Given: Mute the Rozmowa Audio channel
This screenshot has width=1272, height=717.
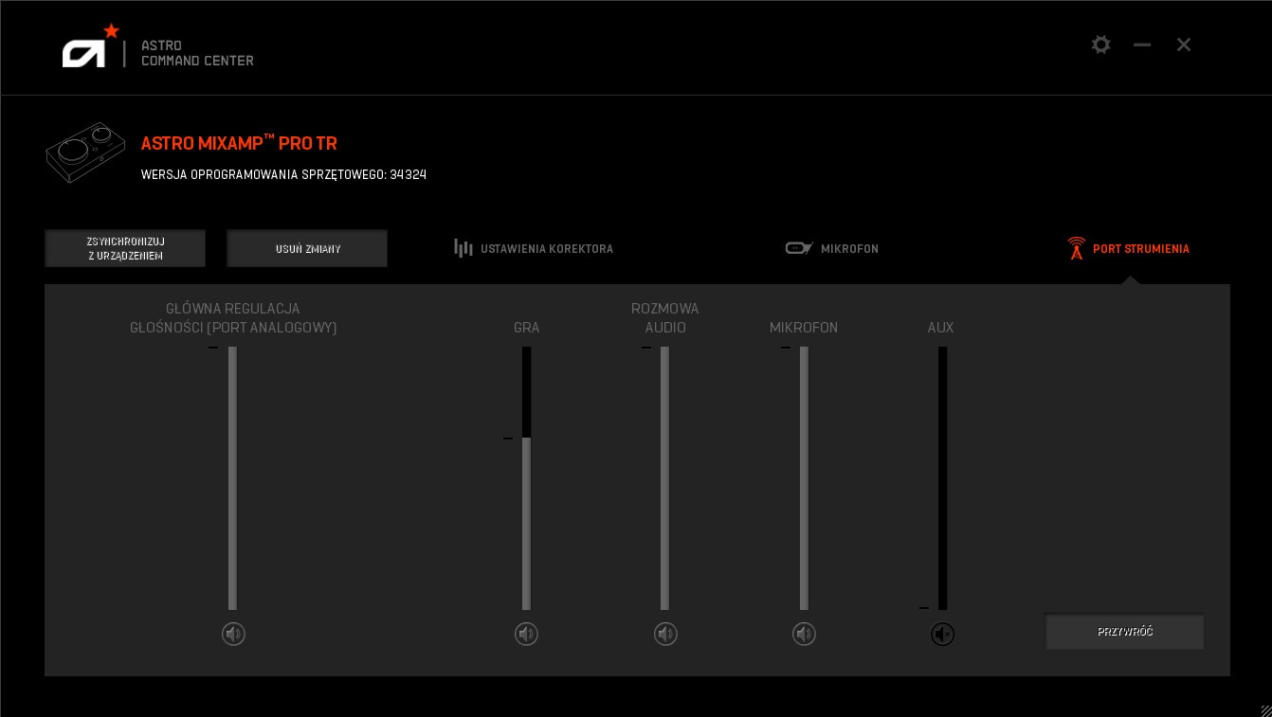Looking at the screenshot, I should 665,635.
